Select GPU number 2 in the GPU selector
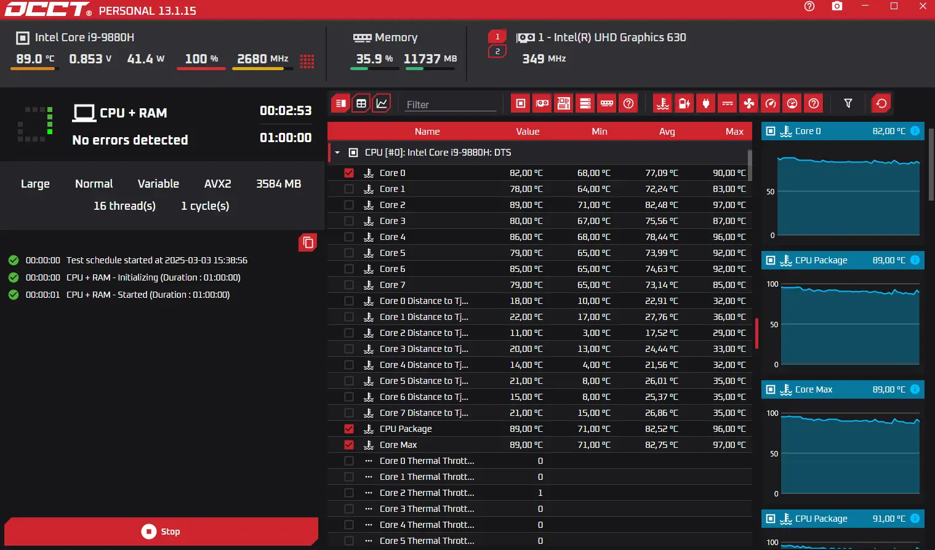This screenshot has height=550, width=935. click(497, 52)
